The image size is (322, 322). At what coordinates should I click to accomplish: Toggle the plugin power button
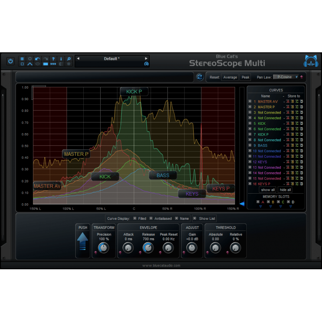(10, 61)
